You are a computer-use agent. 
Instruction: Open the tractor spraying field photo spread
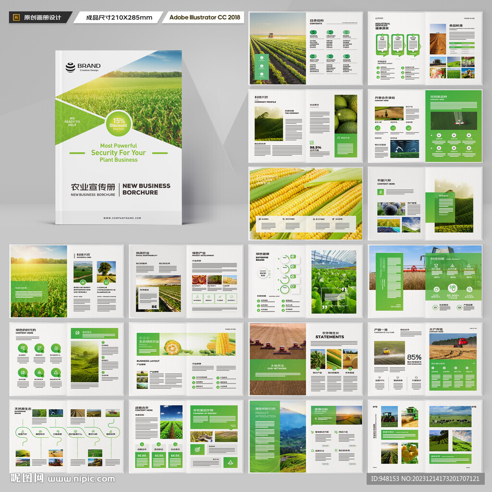pyautogui.click(x=277, y=49)
